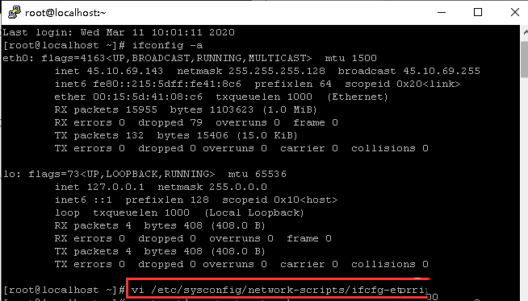The width and height of the screenshot is (528, 301).
Task: Click 'scopeid 0x20<link>' text
Action: point(402,84)
